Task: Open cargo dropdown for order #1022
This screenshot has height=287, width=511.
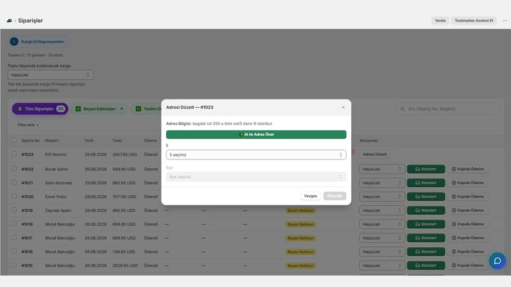Action: 382,169
